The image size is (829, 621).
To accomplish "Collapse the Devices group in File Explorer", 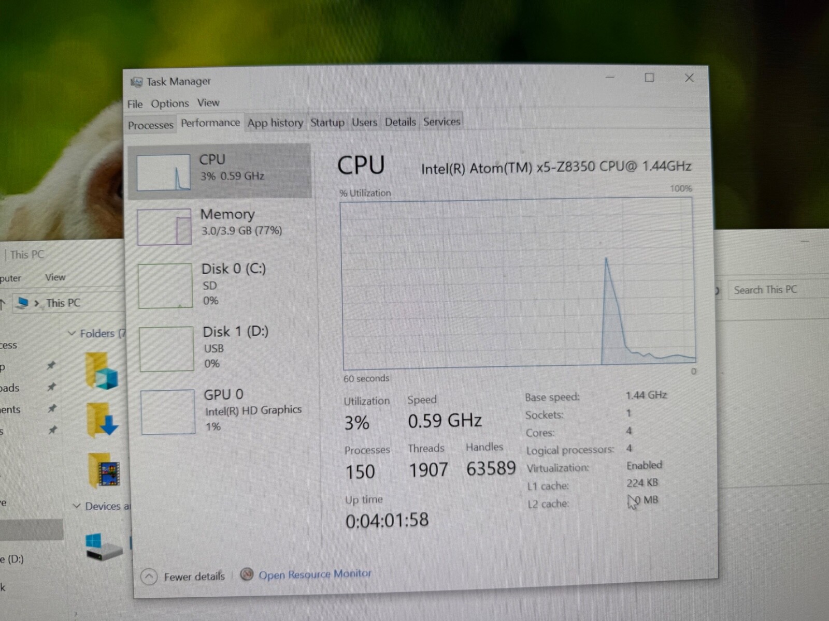I will point(77,506).
